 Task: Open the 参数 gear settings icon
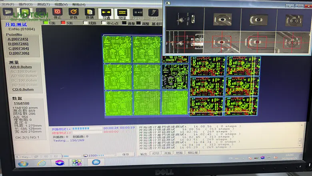coord(74,12)
